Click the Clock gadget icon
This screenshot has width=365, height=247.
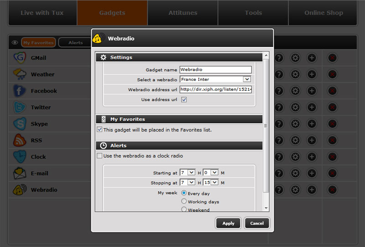click(20, 157)
